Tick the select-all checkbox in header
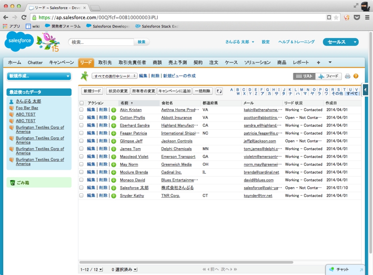 82,103
